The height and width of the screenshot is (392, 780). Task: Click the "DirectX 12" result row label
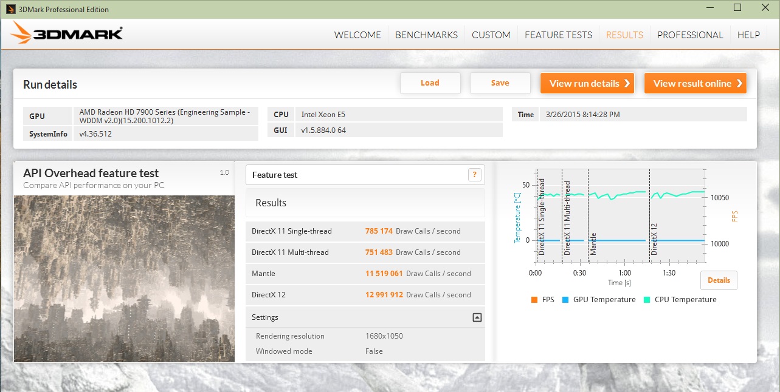pyautogui.click(x=269, y=295)
